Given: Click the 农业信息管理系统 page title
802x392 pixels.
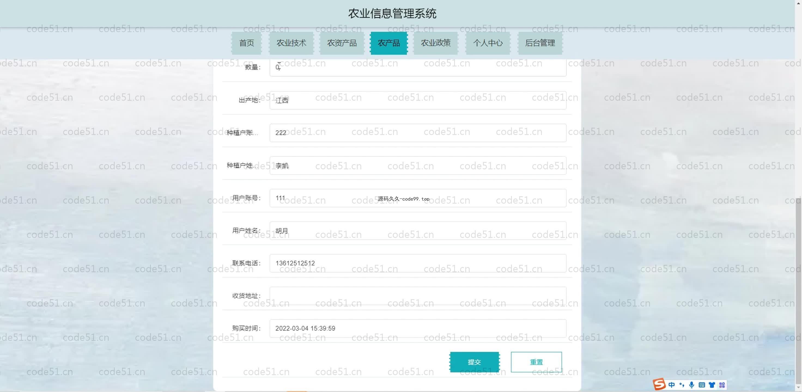Looking at the screenshot, I should (x=392, y=13).
